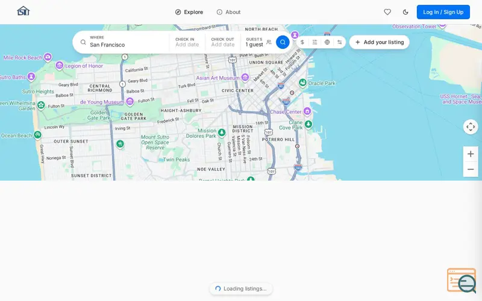Click the Legion of Honor marker
Screen dimensions: 482x301
pos(59,65)
